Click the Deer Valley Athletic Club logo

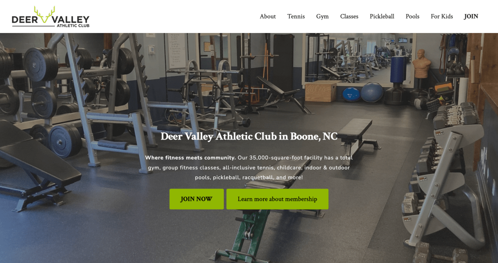pyautogui.click(x=51, y=17)
